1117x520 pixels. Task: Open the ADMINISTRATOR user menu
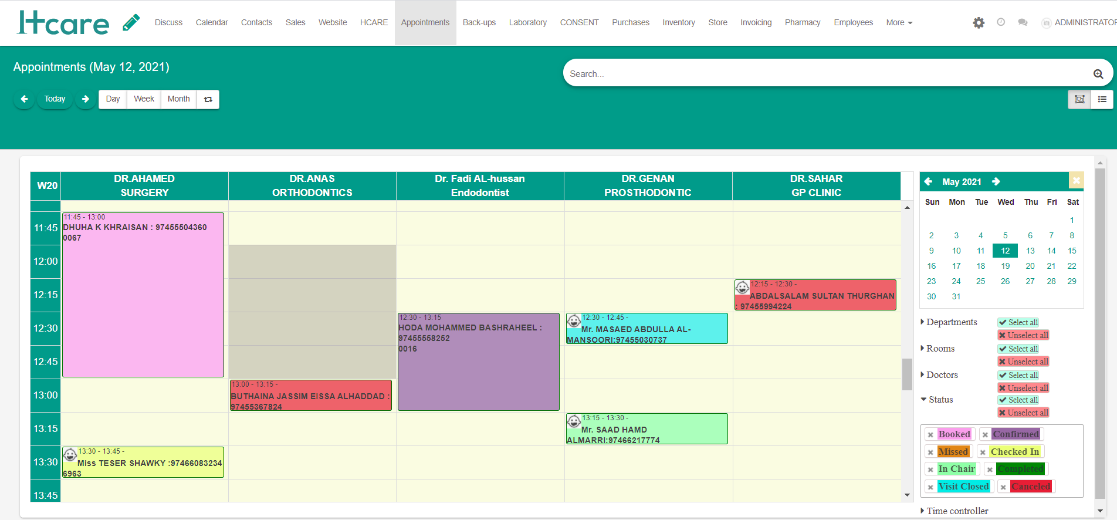point(1079,22)
